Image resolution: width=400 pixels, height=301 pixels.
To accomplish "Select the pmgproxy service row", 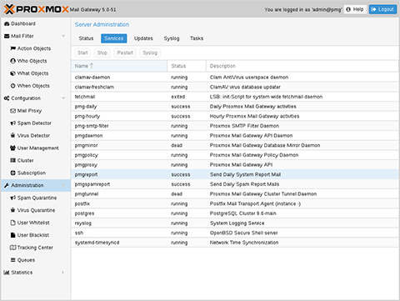I will tap(235, 165).
